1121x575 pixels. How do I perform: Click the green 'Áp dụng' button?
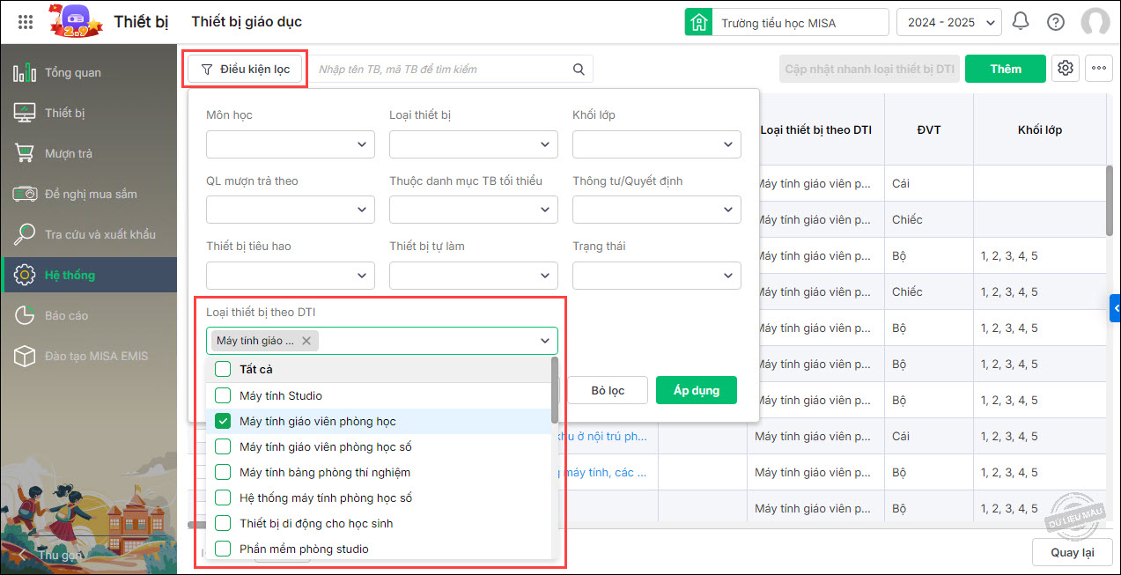pyautogui.click(x=696, y=390)
